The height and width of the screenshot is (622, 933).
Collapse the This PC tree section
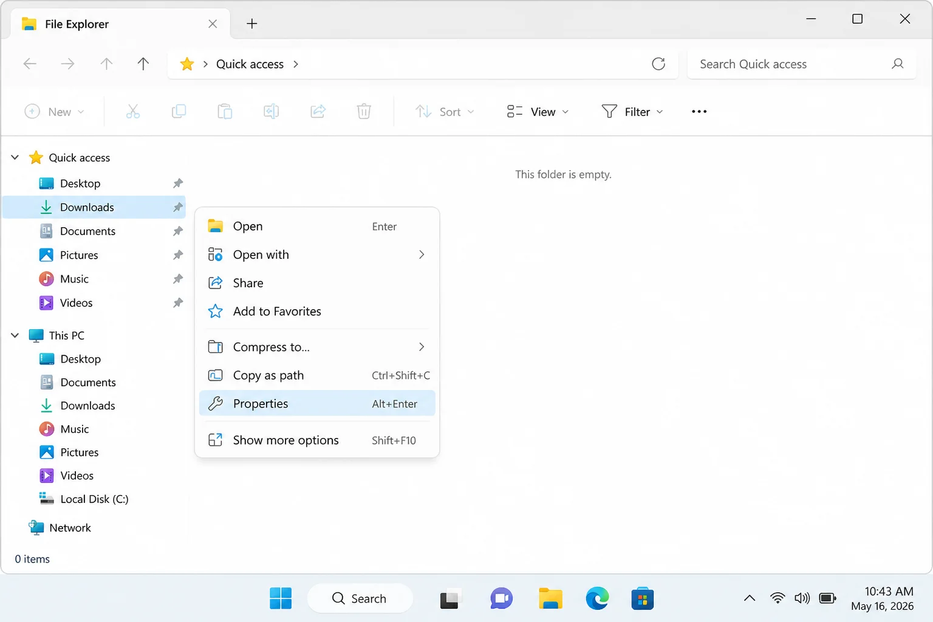[15, 335]
